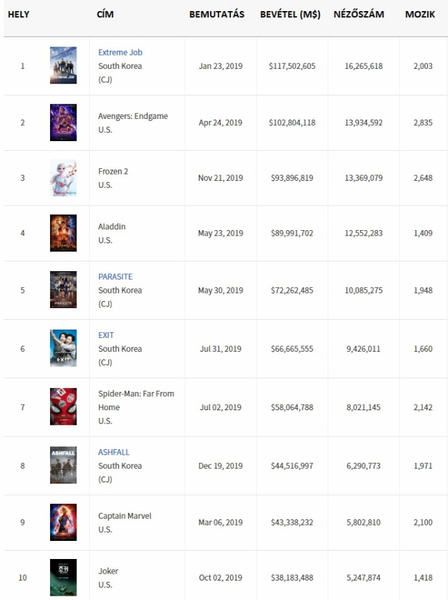Click the CÍM column header

pos(105,15)
